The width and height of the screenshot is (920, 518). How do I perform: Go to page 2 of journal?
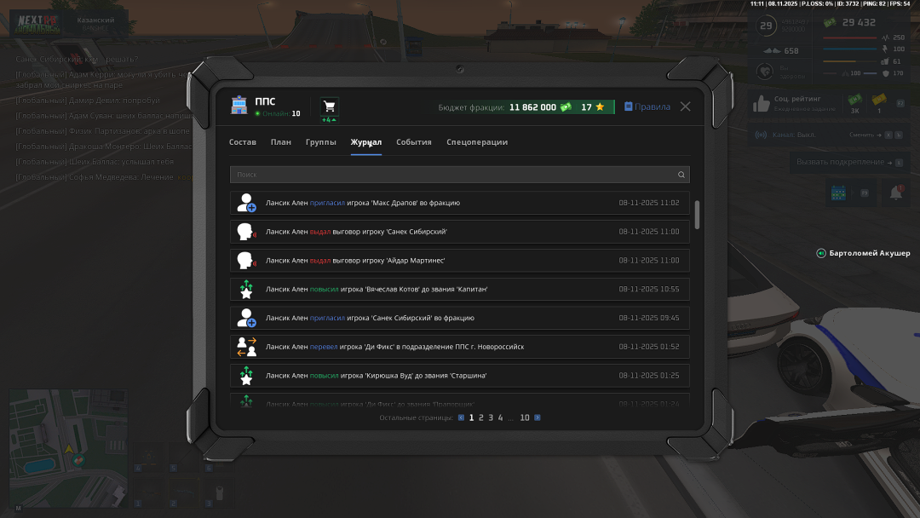[480, 417]
